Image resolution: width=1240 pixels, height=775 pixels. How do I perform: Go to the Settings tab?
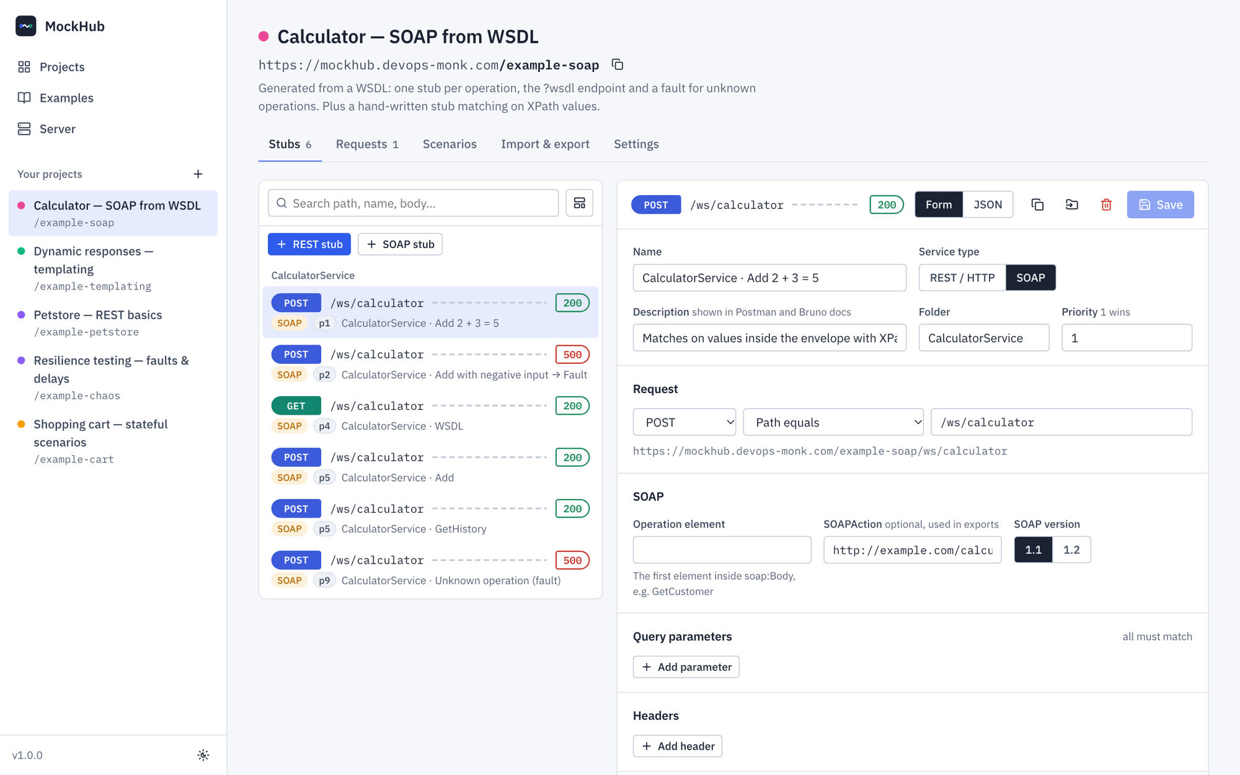tap(636, 144)
